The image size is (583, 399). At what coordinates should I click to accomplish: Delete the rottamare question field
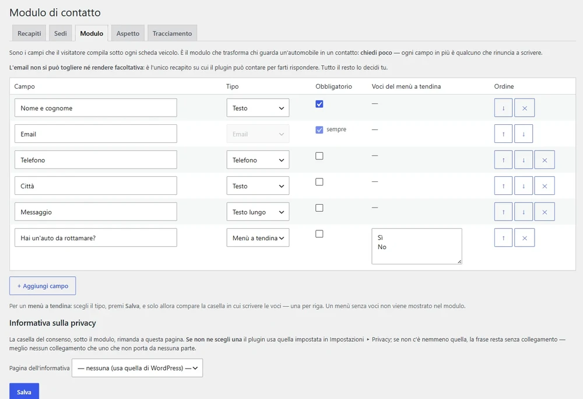[524, 238]
